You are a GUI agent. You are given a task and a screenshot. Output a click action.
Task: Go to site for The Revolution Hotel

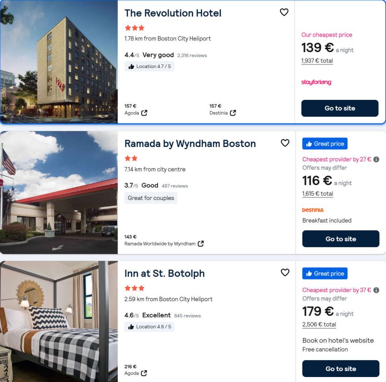(340, 108)
